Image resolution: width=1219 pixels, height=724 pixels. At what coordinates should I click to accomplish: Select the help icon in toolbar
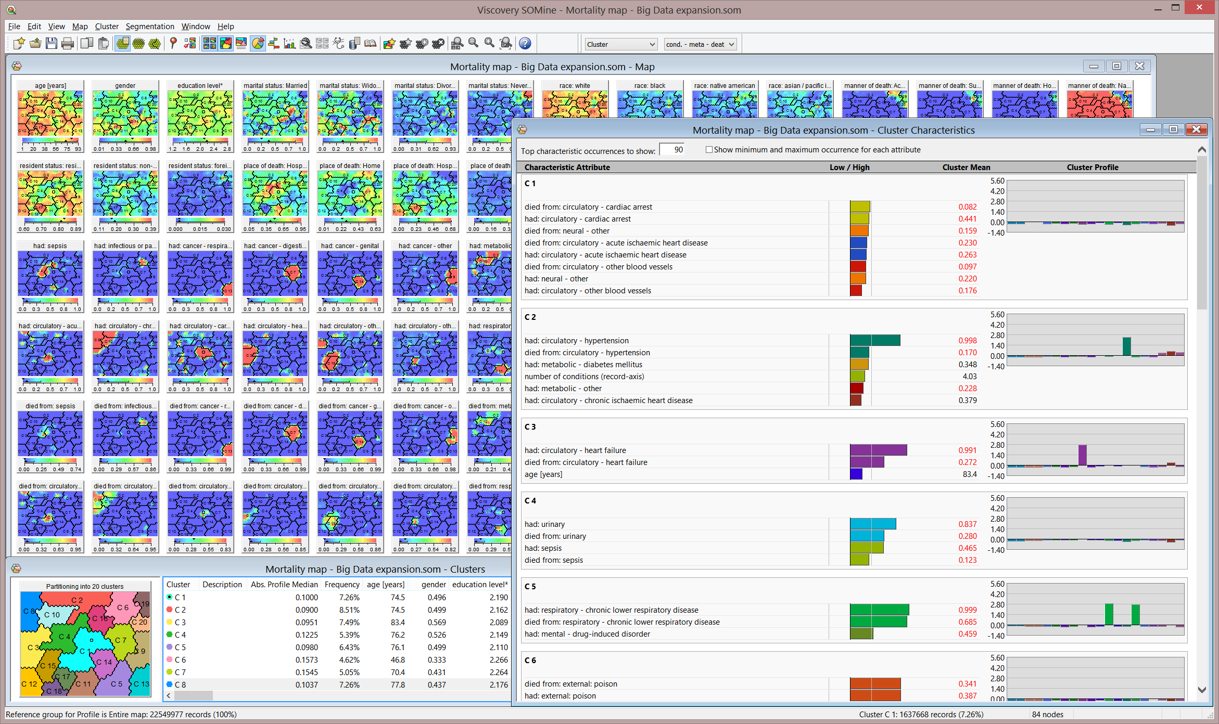pyautogui.click(x=524, y=43)
